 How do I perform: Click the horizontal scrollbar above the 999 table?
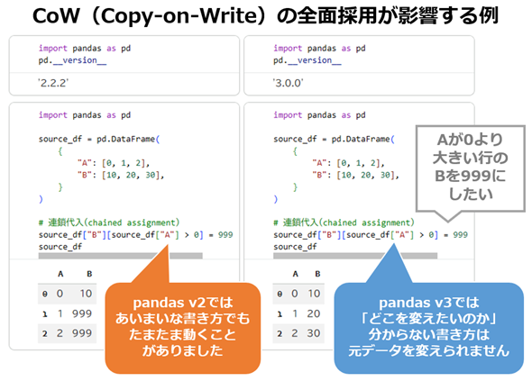pyautogui.click(x=121, y=256)
